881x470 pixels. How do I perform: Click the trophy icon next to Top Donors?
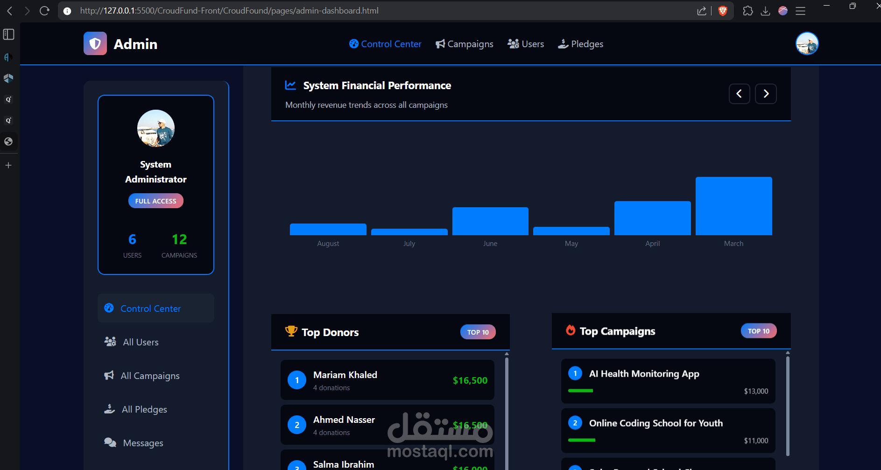[291, 331]
